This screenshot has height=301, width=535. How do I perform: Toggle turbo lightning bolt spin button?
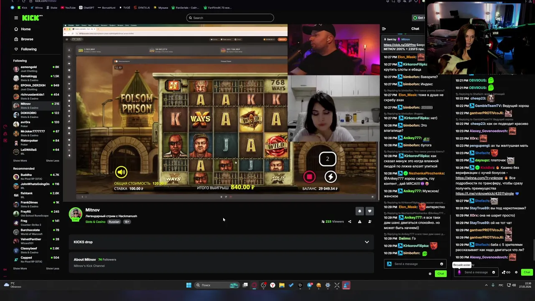(x=331, y=177)
